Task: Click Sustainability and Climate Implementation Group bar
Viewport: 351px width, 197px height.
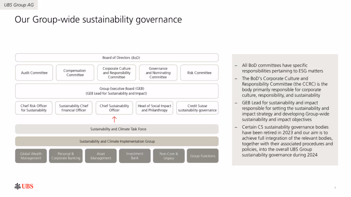Action: point(117,141)
